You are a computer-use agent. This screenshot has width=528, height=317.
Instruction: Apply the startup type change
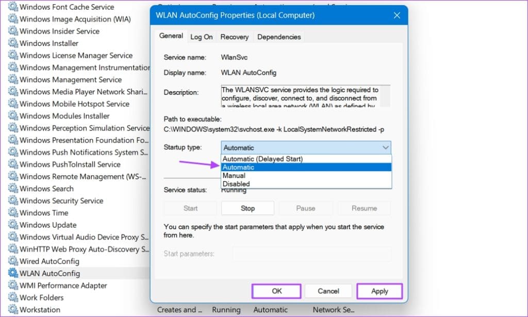click(379, 291)
